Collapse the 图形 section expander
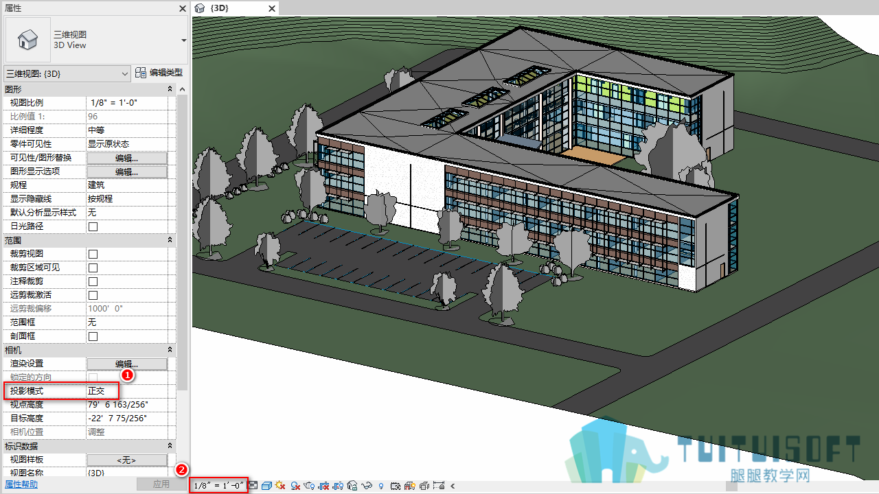This screenshot has height=494, width=879. pos(170,89)
